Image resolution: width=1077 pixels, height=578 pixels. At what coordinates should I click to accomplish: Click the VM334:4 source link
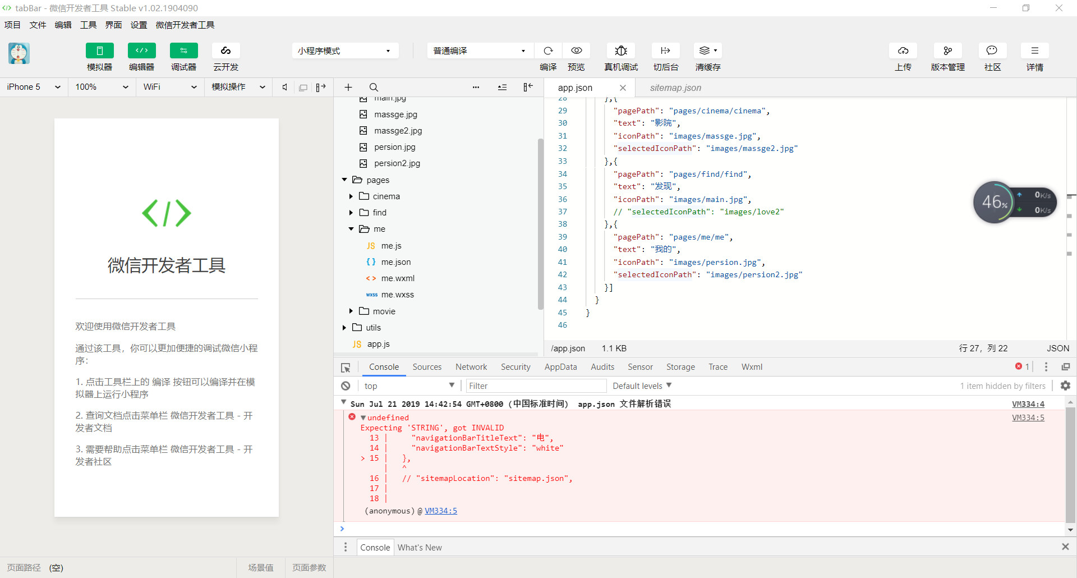pyautogui.click(x=1028, y=404)
